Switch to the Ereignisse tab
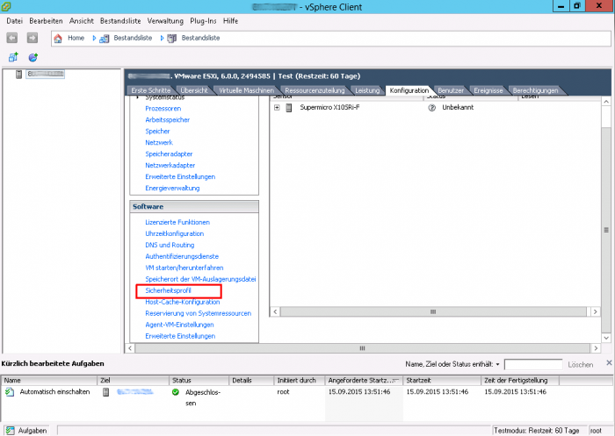This screenshot has height=436, width=615. coord(488,90)
